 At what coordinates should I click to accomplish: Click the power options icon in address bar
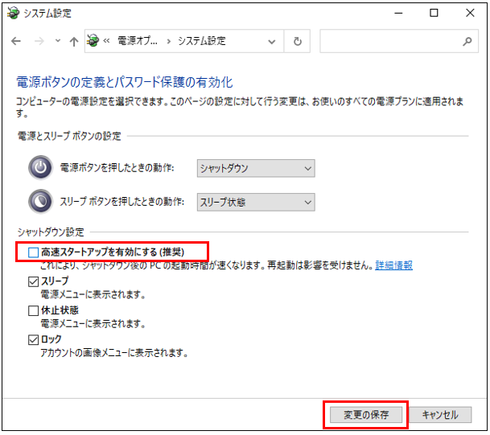point(93,41)
